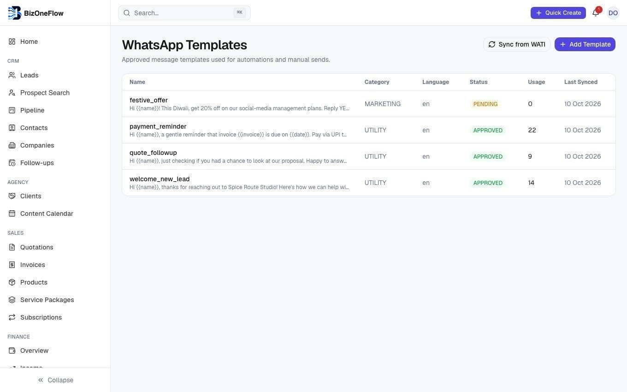Click the Companies sidebar icon
The image size is (627, 392).
(12, 145)
